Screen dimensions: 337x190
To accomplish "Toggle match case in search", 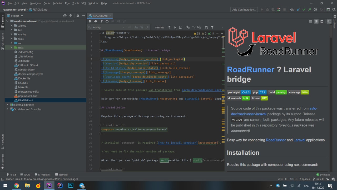I will [136, 27].
